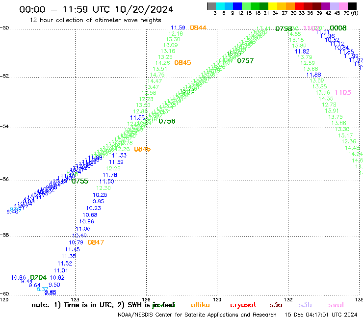Click the wave height value 13.96
Image resolution: width=363 pixels, height=319 pixels.
tap(323, 93)
